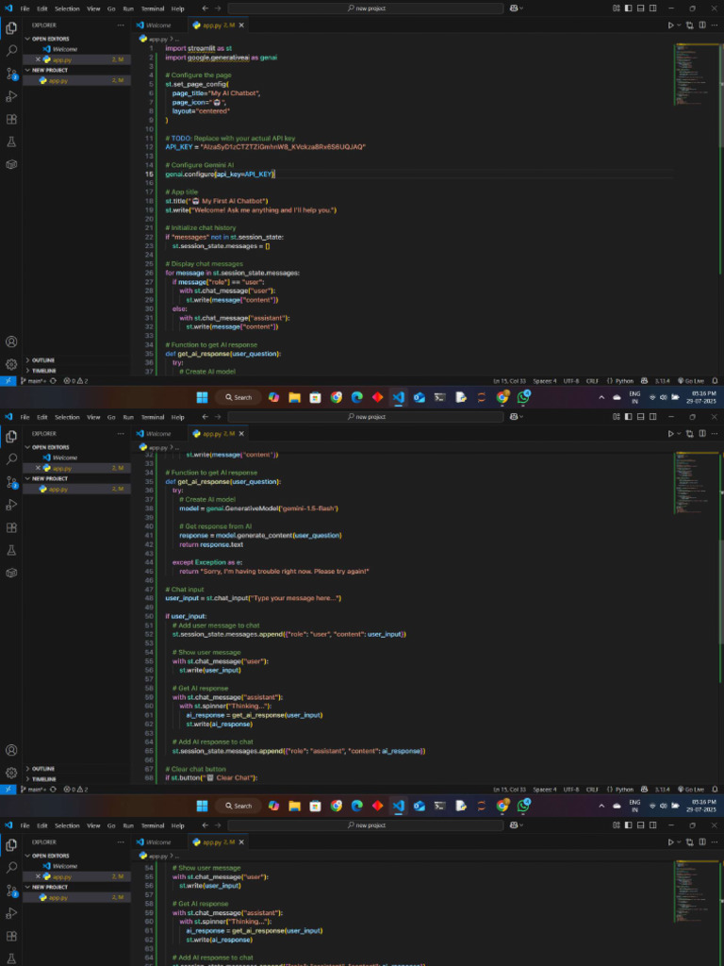Click 'new project' command center in window showing line 1

pos(366,8)
